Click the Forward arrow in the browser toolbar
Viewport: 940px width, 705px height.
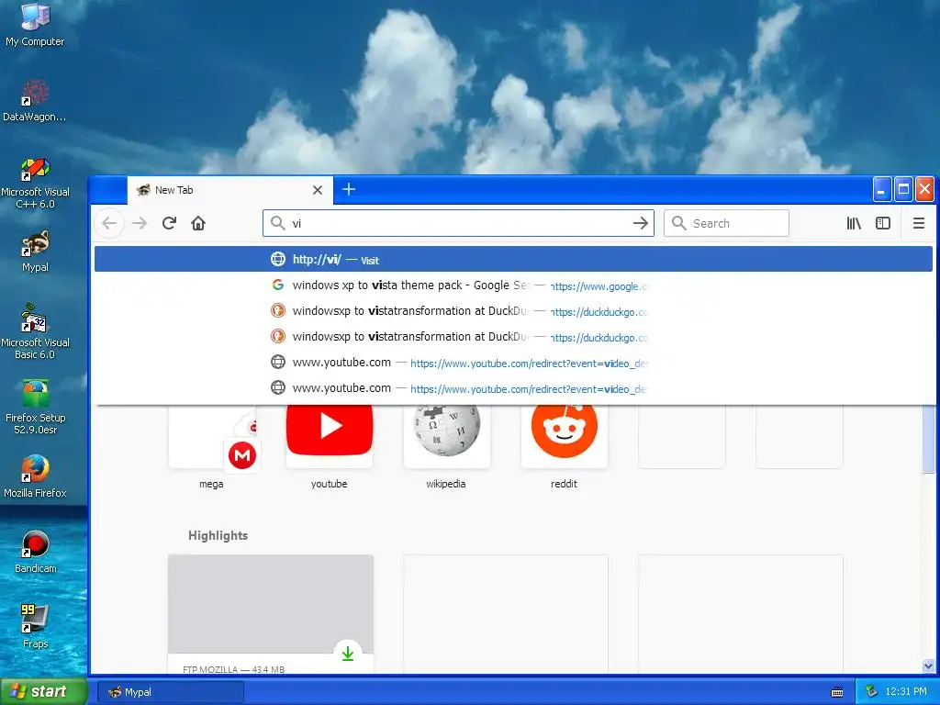click(140, 224)
